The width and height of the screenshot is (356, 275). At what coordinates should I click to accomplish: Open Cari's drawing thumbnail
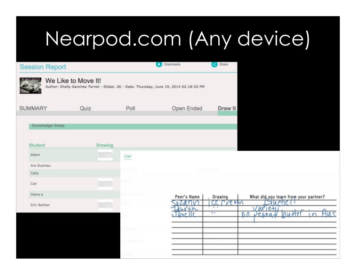tap(105, 184)
